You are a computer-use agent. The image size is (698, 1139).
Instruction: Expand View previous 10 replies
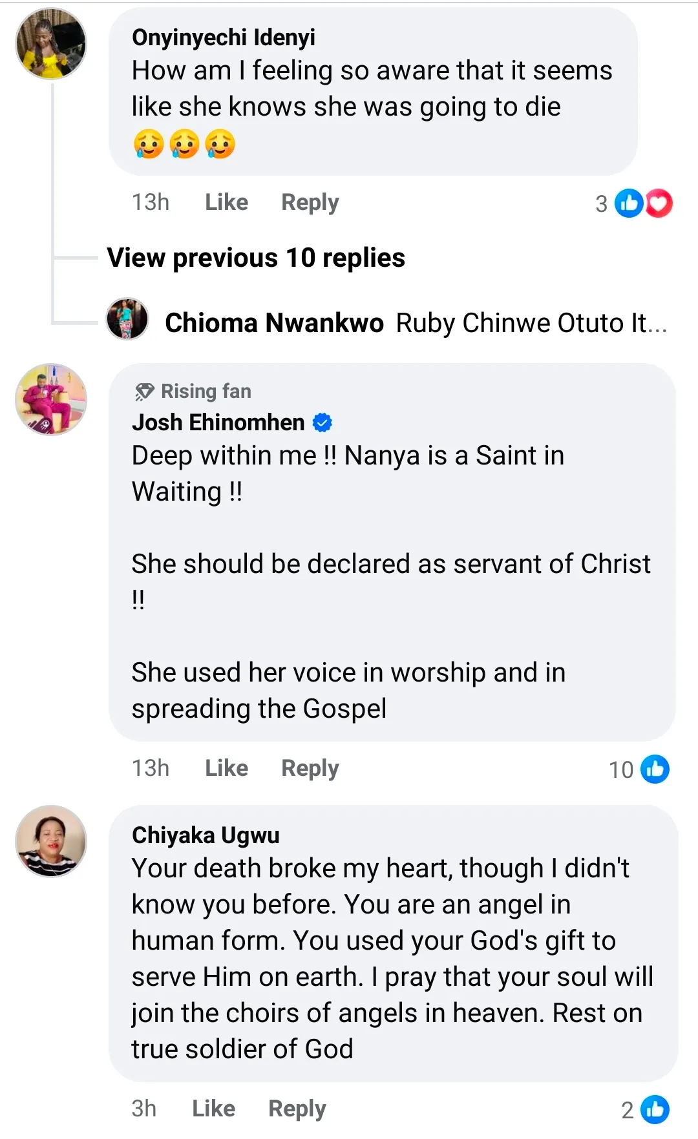[x=256, y=258]
